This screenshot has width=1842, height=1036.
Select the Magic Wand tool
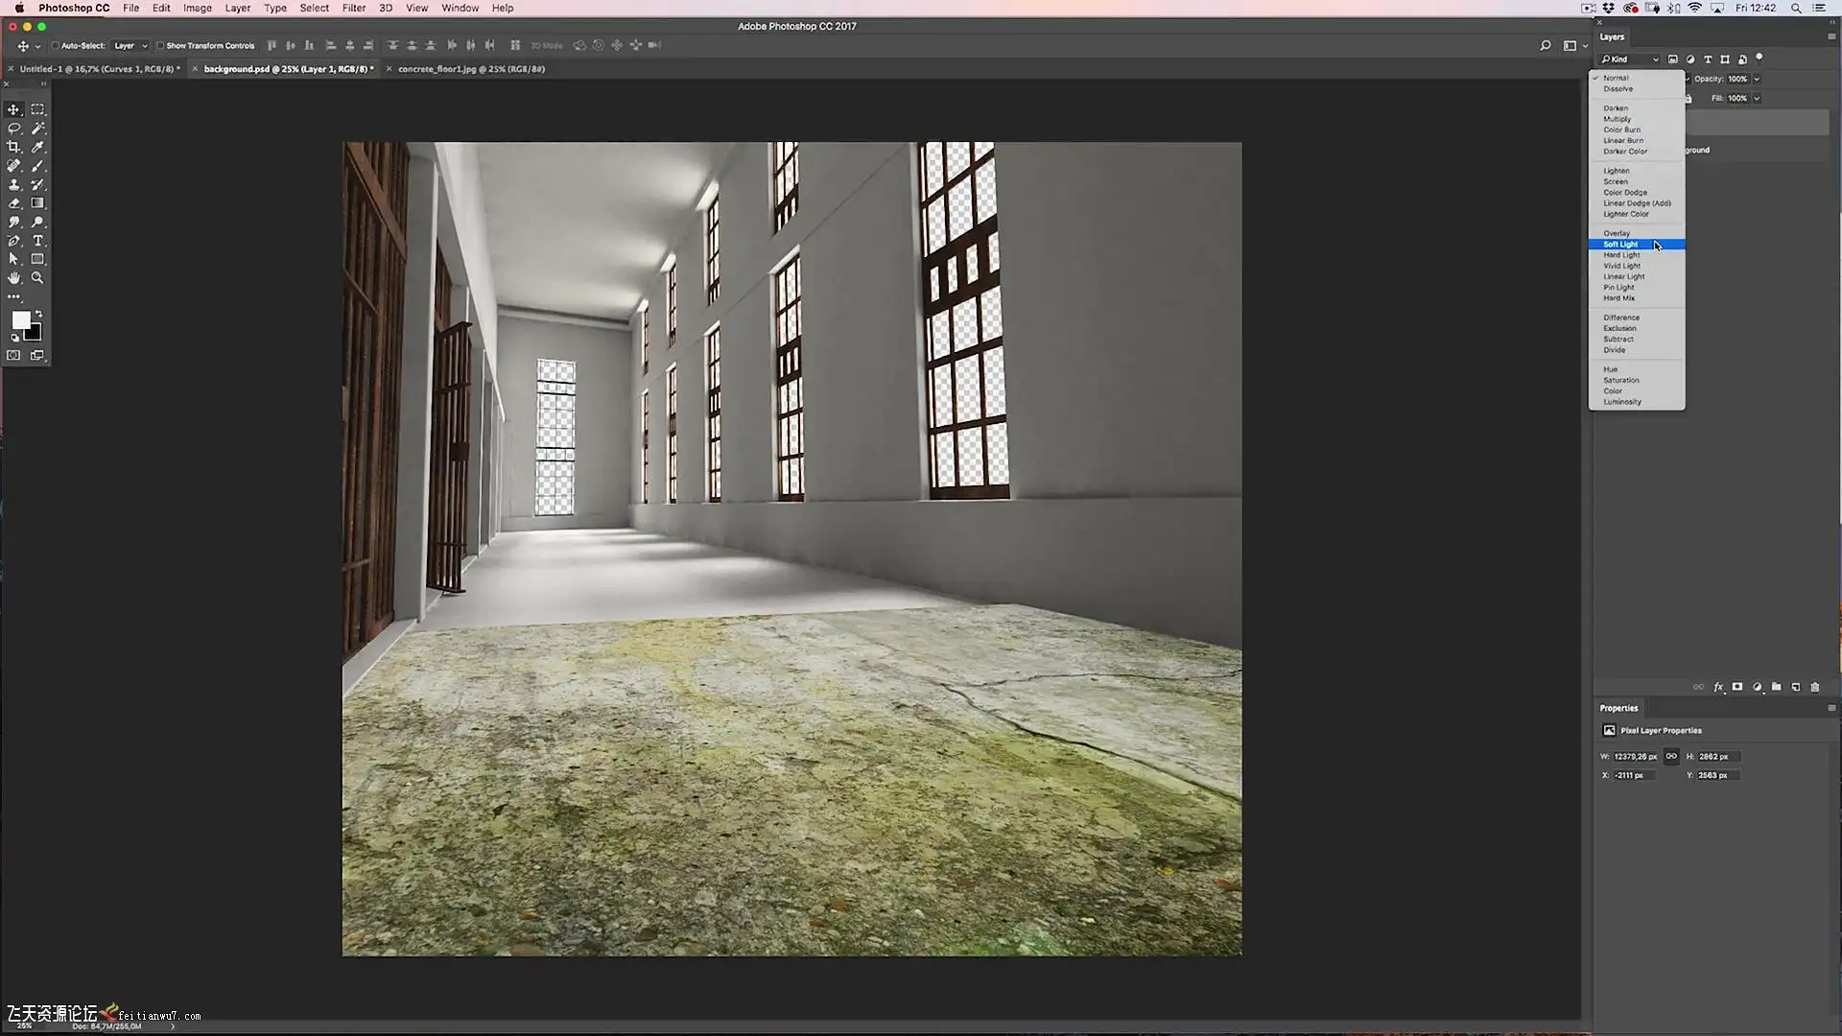point(38,129)
